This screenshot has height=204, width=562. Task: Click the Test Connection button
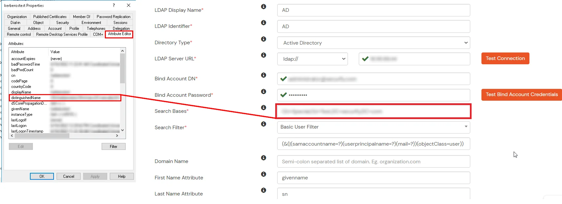coord(505,58)
